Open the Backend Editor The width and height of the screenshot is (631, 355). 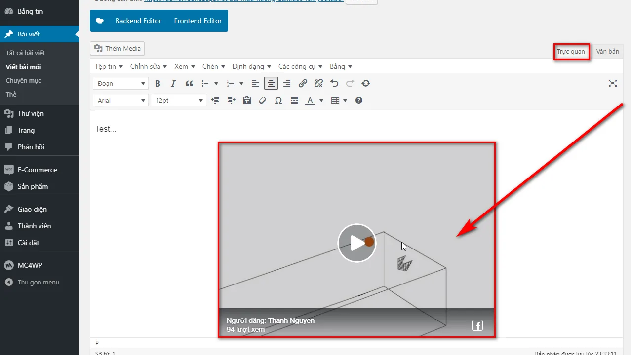pyautogui.click(x=138, y=21)
